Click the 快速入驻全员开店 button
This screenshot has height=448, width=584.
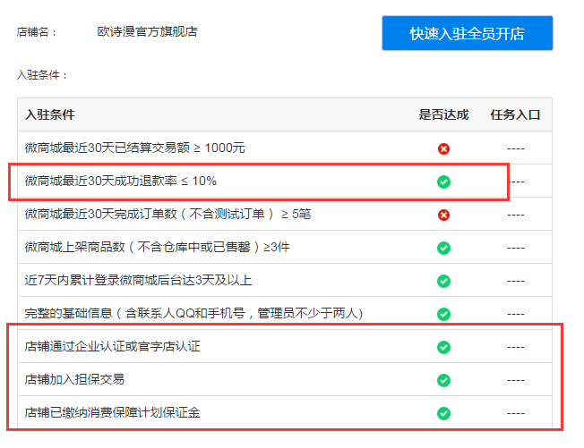467,33
